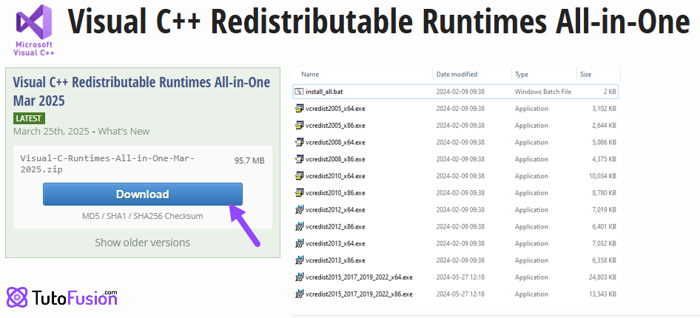The width and height of the screenshot is (700, 318).
Task: Click the 95.7 MB file size text
Action: (249, 160)
